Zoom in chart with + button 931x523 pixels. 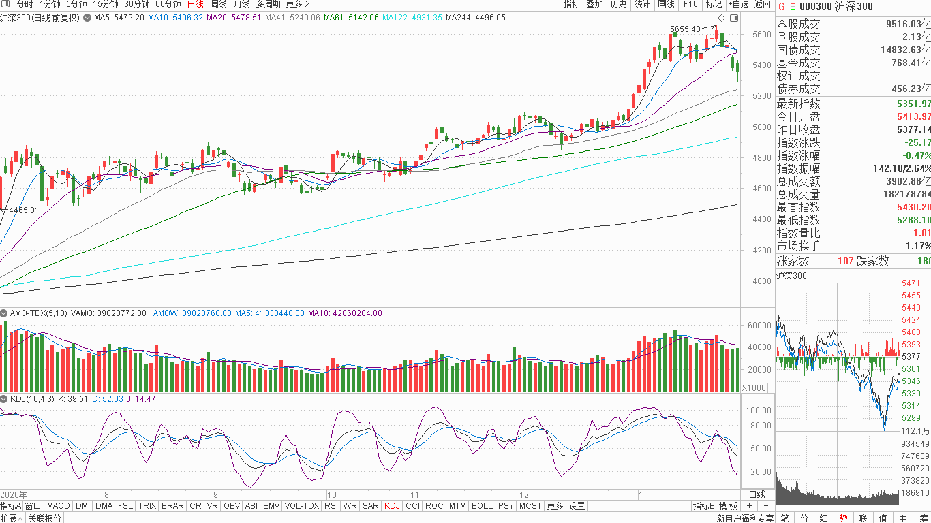coord(749,506)
